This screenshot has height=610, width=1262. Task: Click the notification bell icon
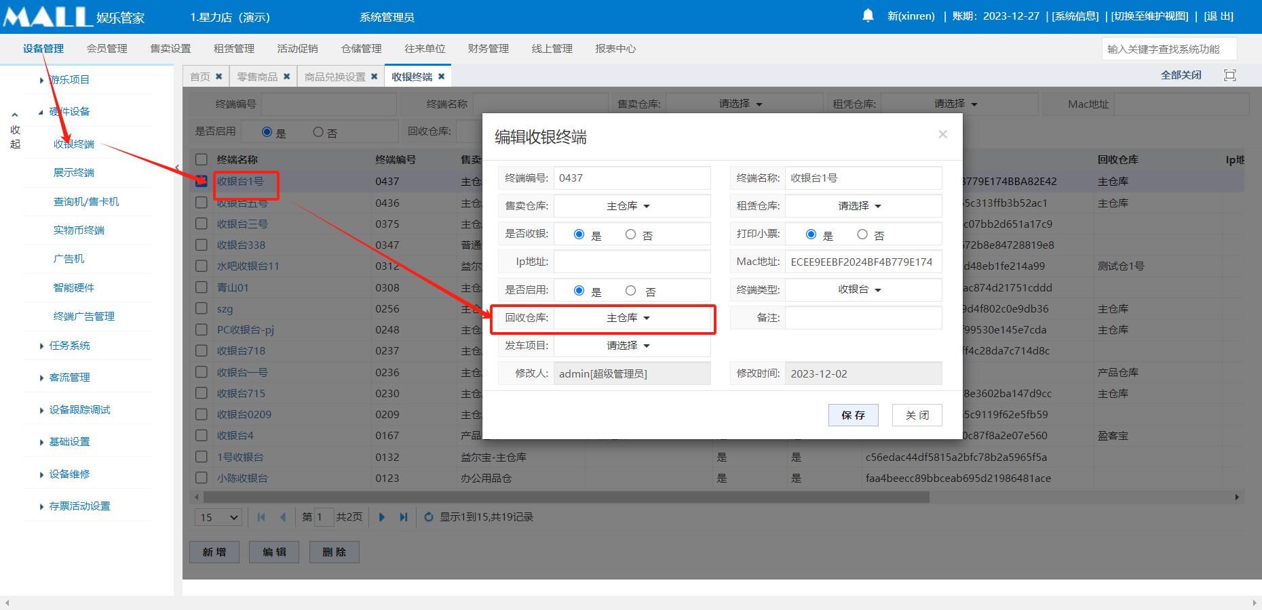(868, 16)
